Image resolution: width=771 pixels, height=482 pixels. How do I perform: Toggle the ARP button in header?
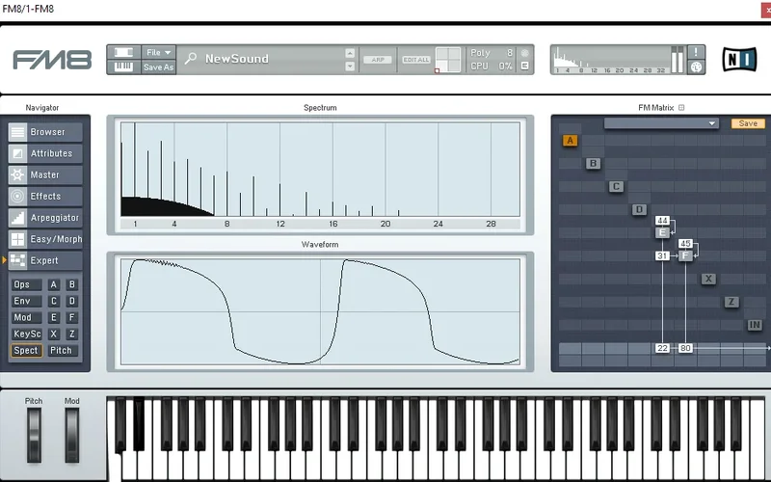(x=378, y=60)
